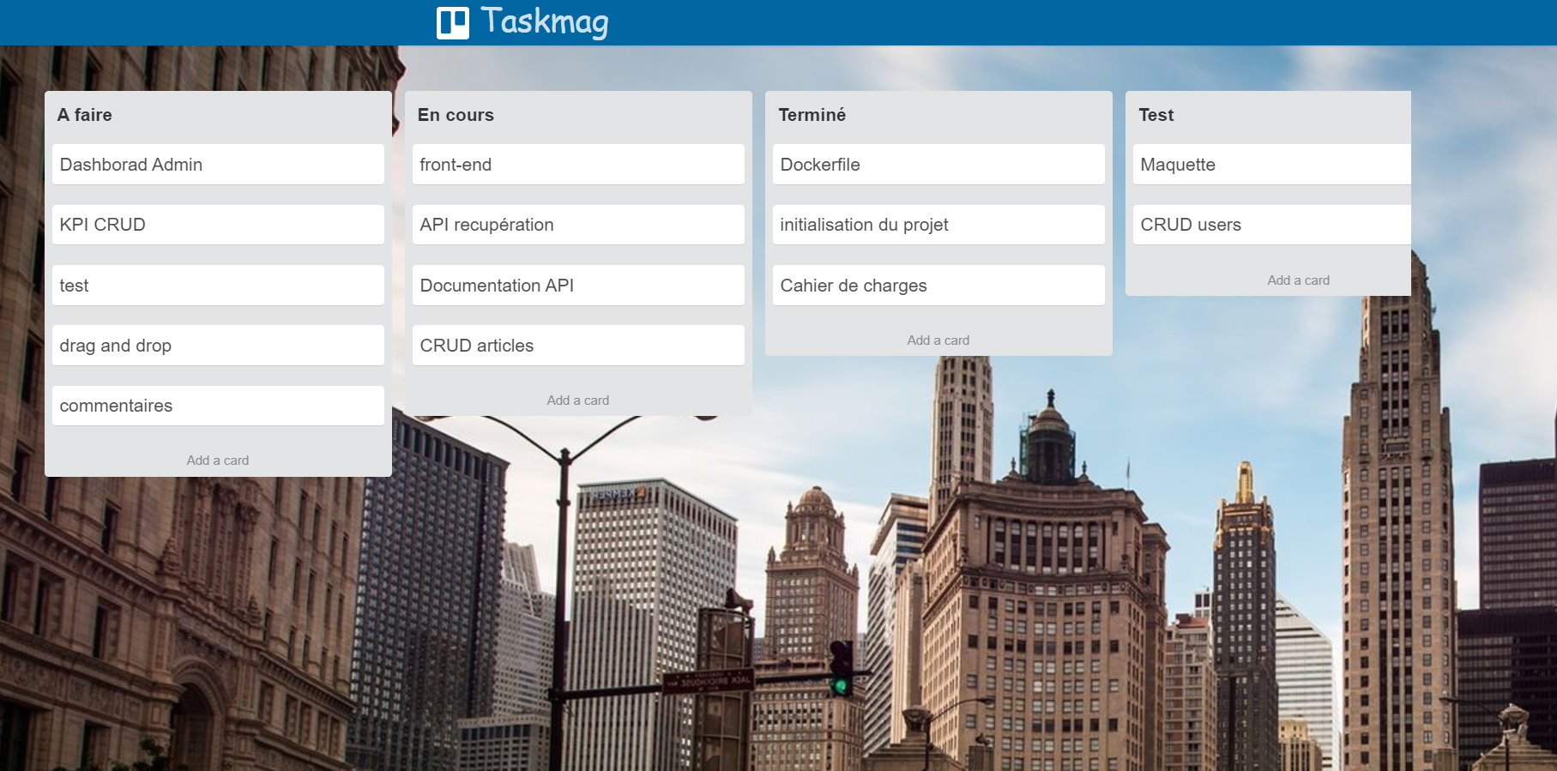Viewport: 1557px width, 771px height.
Task: Open the Cahier de charges card
Action: 938,286
